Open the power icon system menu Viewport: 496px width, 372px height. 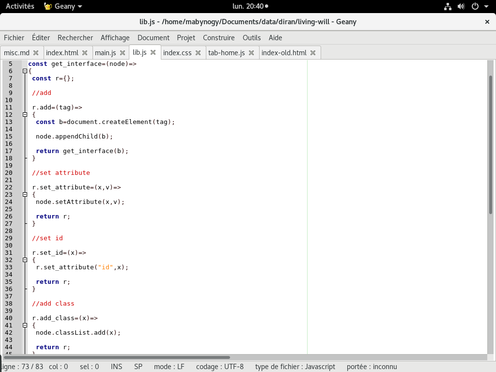475,6
